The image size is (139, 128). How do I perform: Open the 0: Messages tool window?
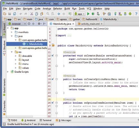coord(63,120)
